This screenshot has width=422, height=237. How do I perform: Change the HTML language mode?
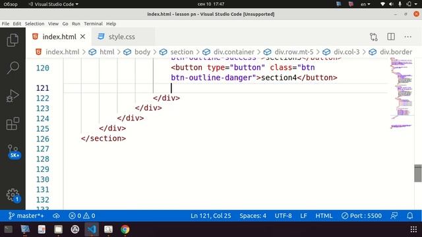coord(324,216)
